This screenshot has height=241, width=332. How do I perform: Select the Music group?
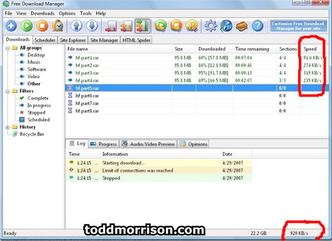[x=34, y=62]
